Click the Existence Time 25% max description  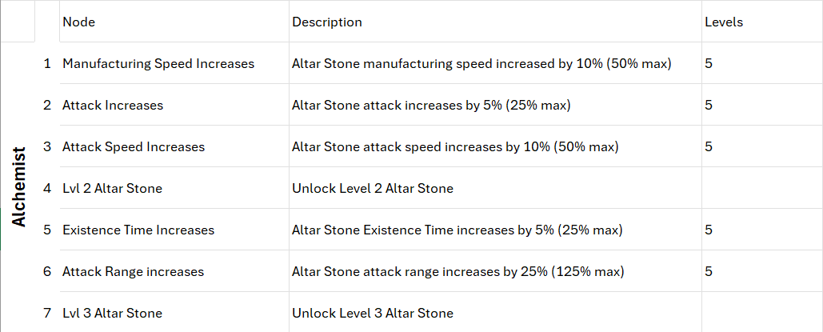click(495, 230)
